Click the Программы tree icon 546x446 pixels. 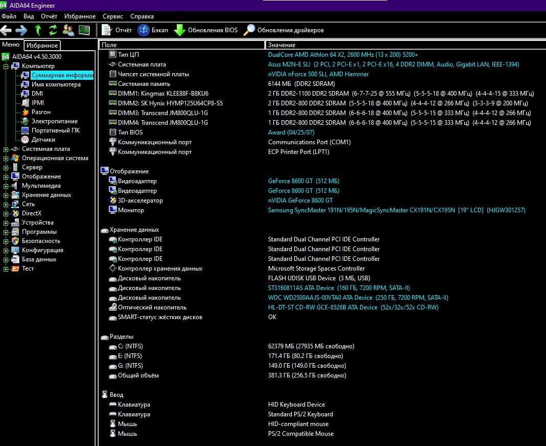[15, 232]
